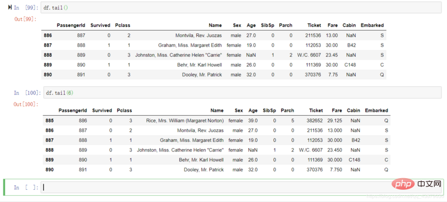Click Rice, Mrs. William (Margaret Norton) cell
The image size is (447, 202).
tap(185, 121)
